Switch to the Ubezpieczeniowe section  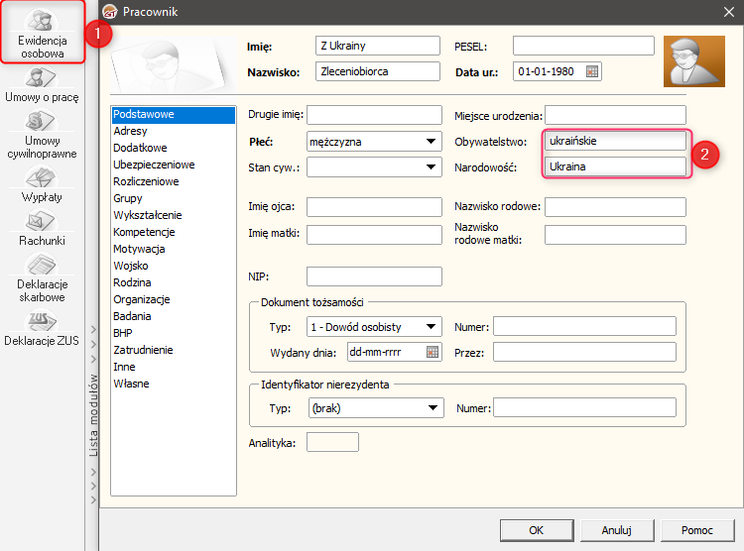tap(154, 165)
